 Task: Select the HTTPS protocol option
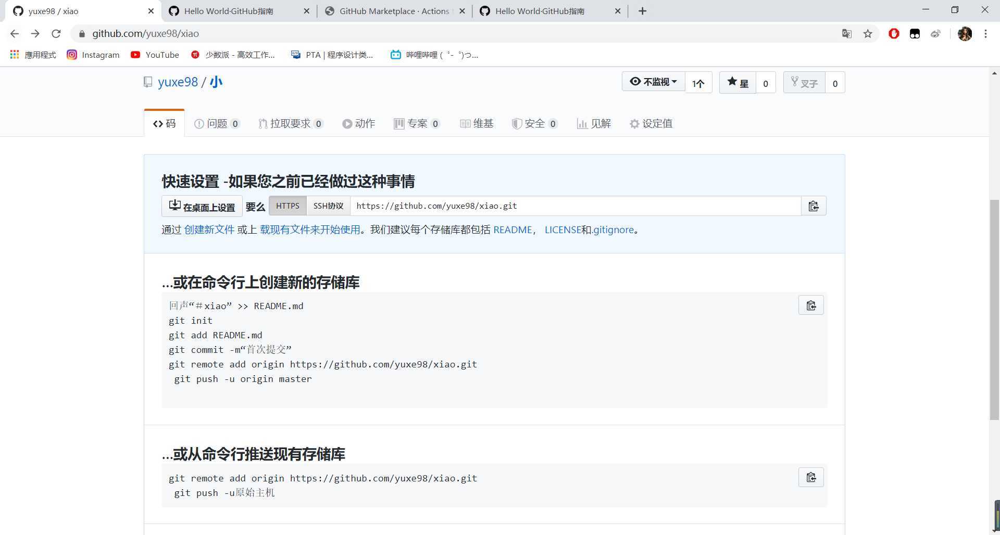[287, 206]
